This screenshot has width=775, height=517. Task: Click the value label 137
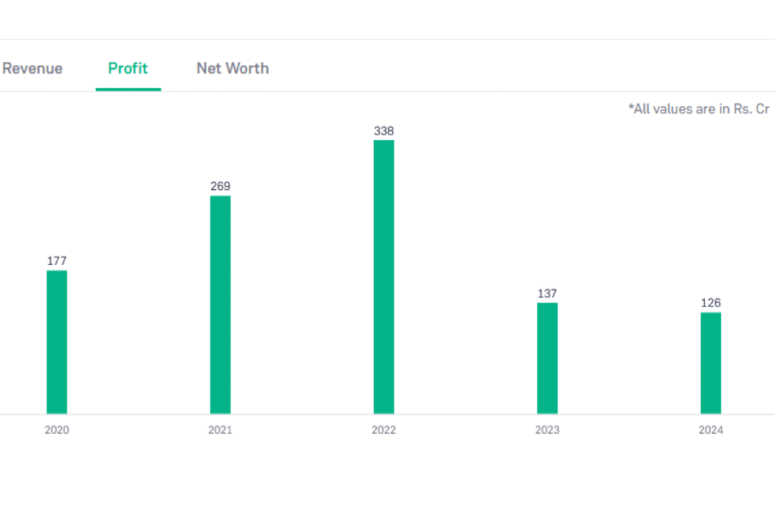coord(547,294)
